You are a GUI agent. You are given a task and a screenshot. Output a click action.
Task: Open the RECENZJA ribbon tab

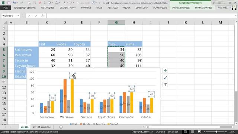[113, 7]
